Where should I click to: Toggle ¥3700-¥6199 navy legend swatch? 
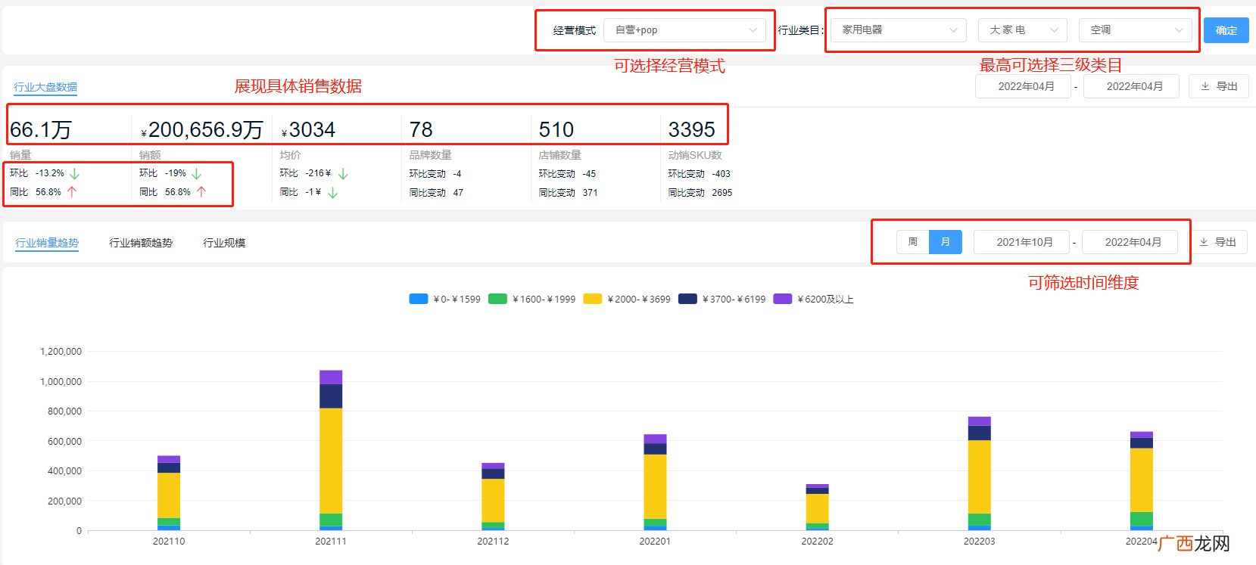tap(687, 299)
